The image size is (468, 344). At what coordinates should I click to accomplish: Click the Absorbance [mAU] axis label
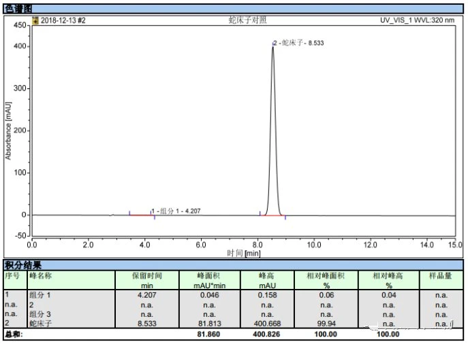pyautogui.click(x=8, y=131)
